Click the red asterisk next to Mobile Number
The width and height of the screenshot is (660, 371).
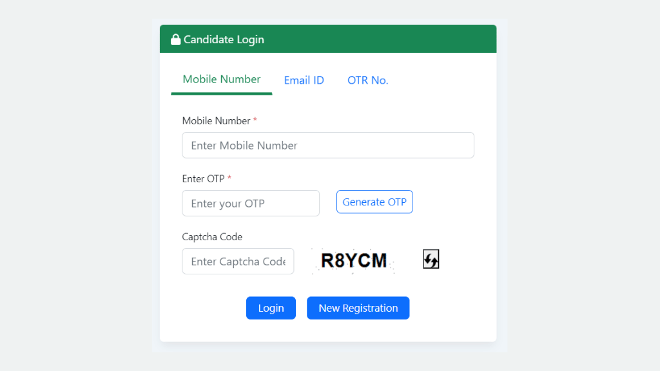click(x=255, y=120)
